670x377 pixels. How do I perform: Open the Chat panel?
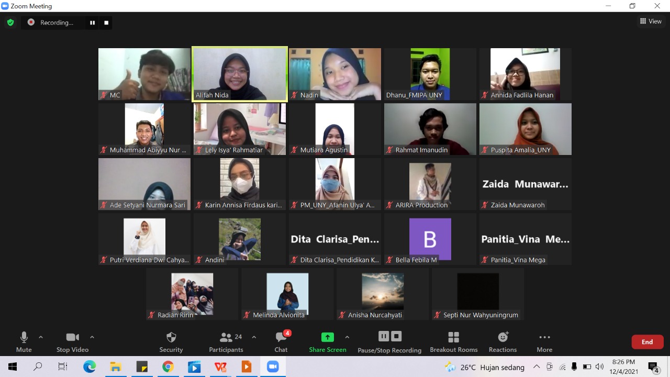point(281,342)
